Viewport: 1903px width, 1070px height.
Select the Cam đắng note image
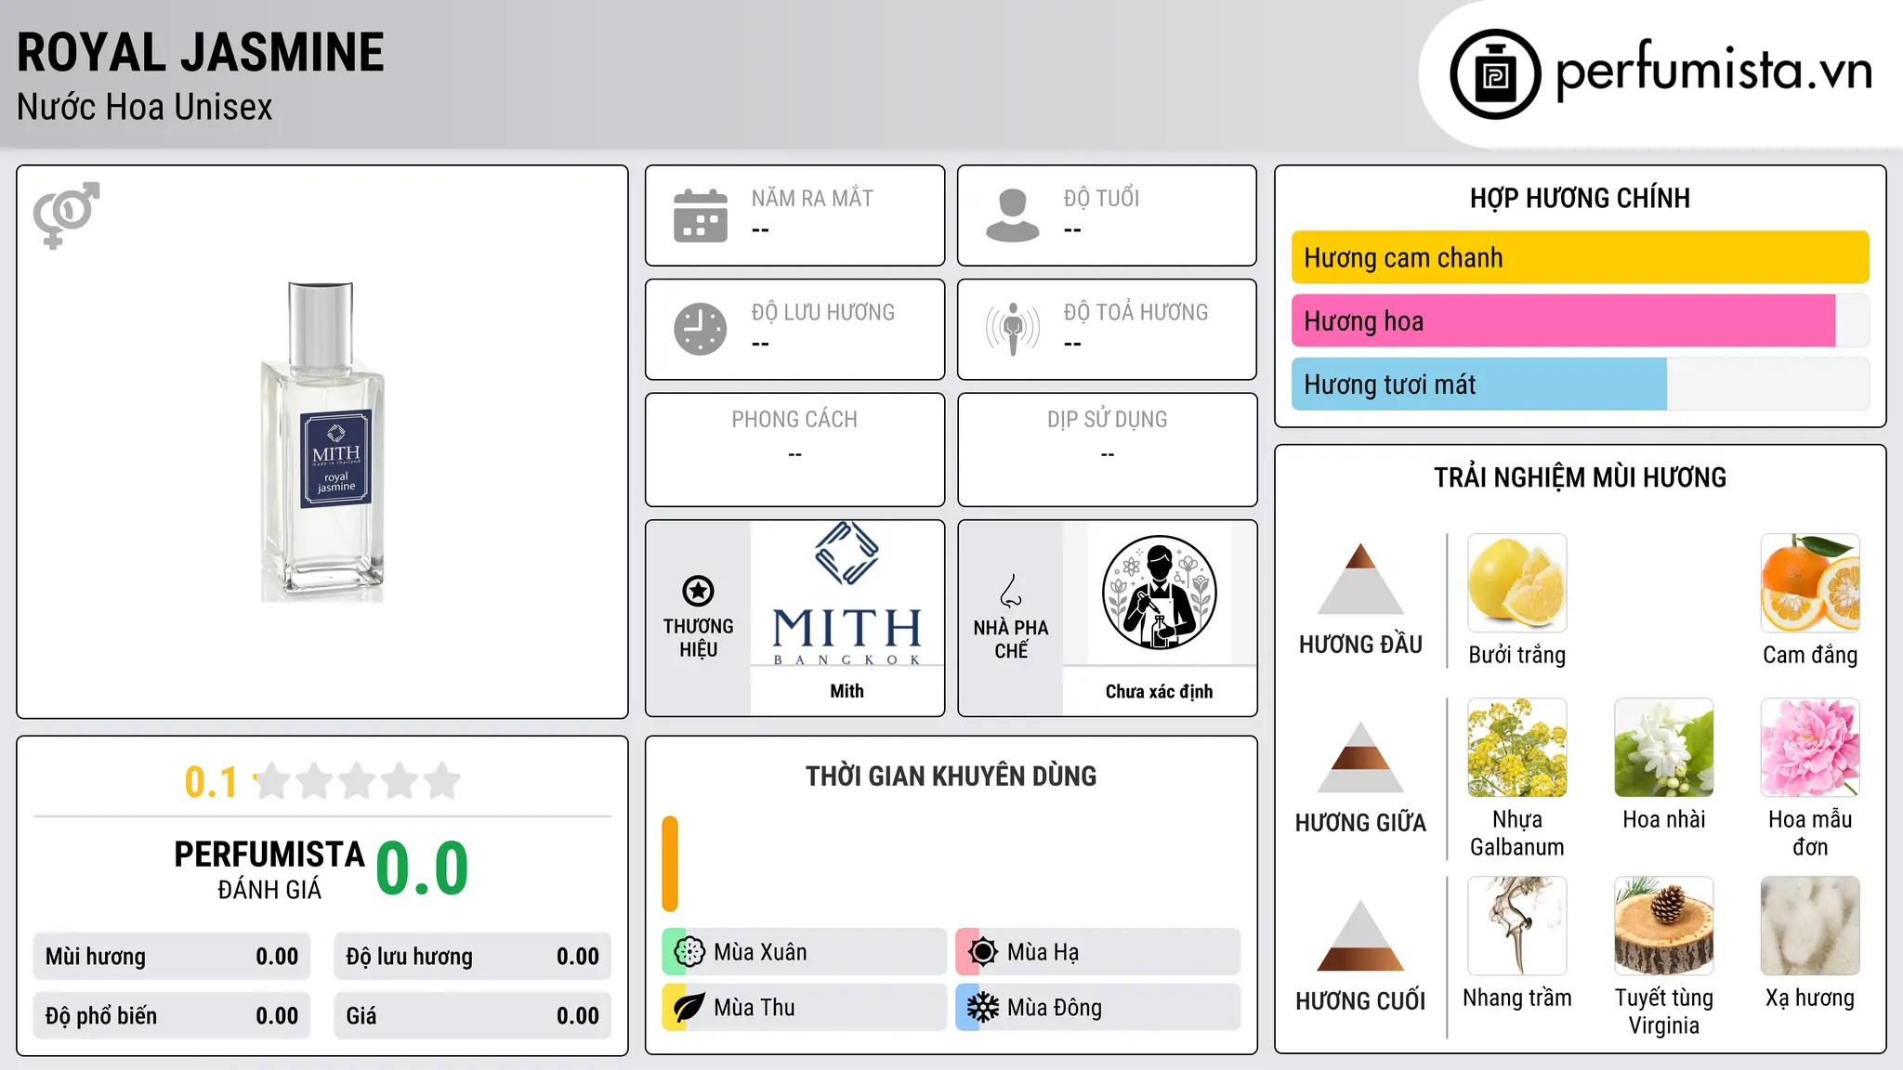point(1810,583)
